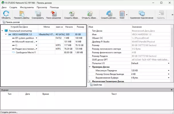Open the C: partition dropdown arrow

click(36, 45)
